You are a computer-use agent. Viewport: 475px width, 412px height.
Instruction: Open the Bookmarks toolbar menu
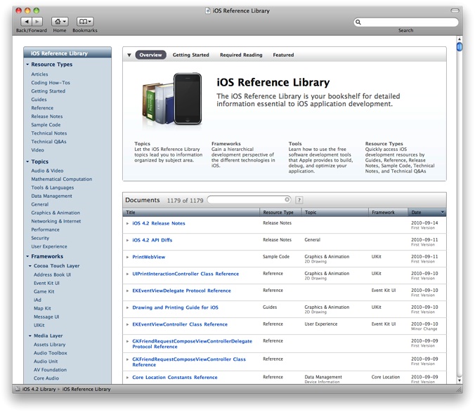click(x=85, y=22)
